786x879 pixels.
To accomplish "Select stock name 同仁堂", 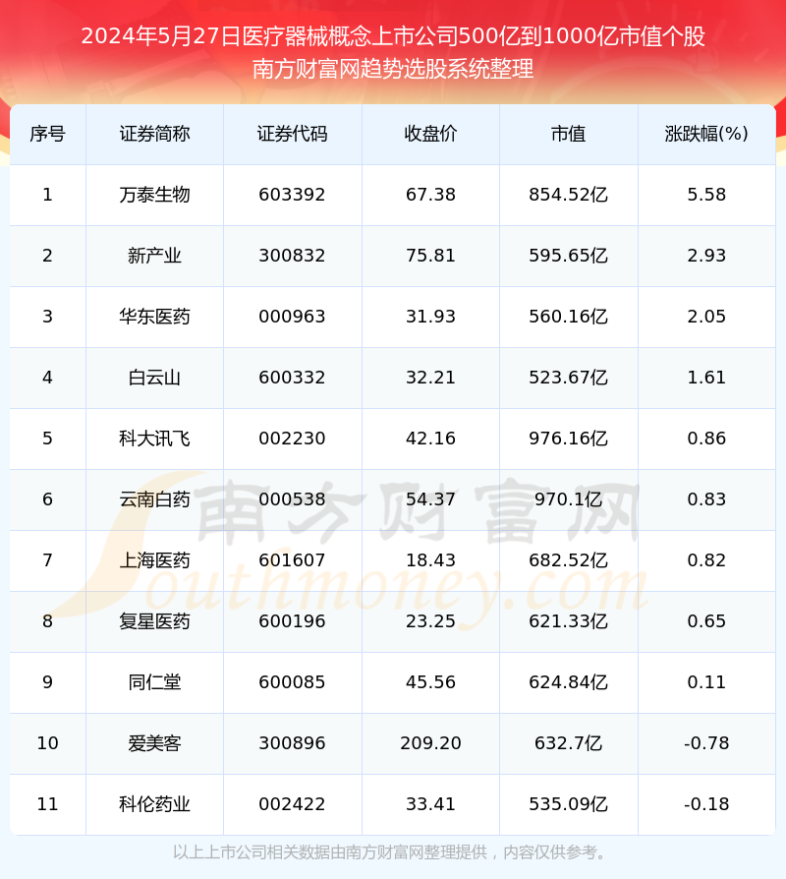I will (154, 682).
